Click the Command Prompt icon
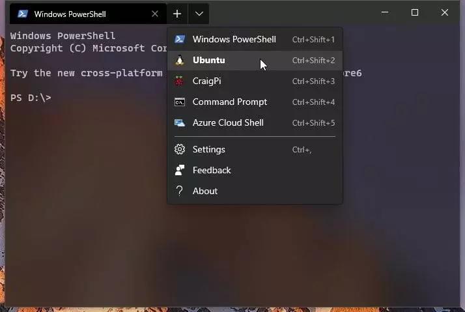The height and width of the screenshot is (312, 465). pos(179,102)
